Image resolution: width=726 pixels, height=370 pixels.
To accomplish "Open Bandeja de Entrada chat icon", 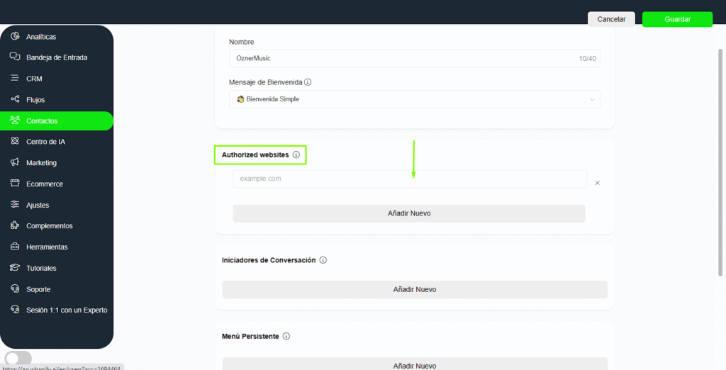I will [x=15, y=57].
